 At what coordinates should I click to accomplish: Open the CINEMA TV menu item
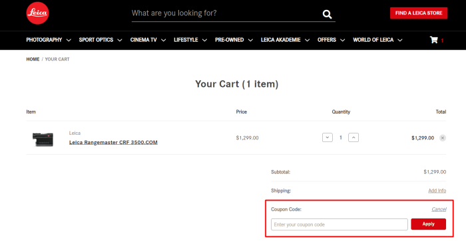[144, 40]
